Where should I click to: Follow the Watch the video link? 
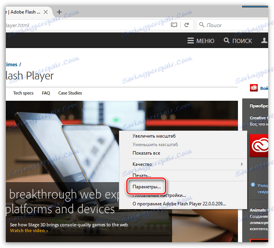[x=29, y=231]
